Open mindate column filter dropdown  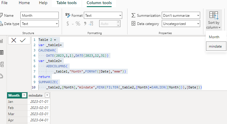(x=47, y=95)
